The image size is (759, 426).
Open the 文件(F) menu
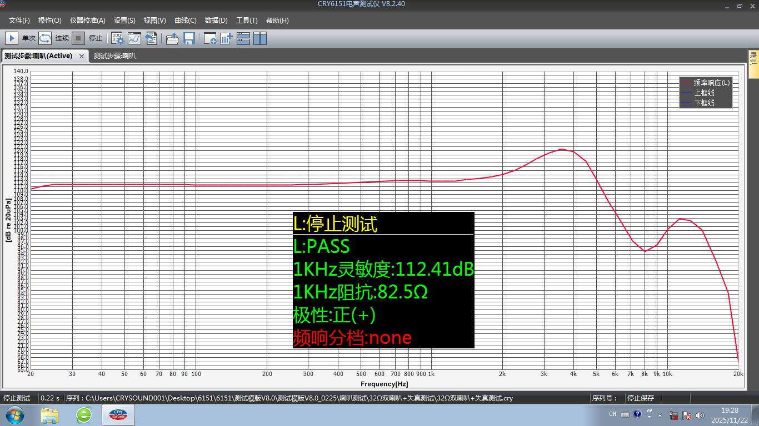(x=19, y=21)
